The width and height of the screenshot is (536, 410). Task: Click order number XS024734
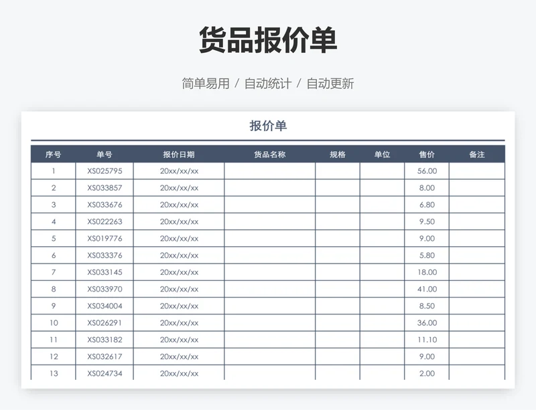pos(105,373)
